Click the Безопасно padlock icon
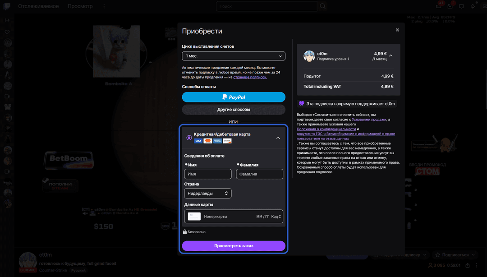The image size is (487, 277). 185,231
